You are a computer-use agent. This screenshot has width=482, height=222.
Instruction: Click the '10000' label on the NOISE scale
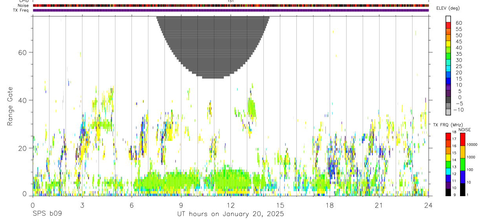[472, 144]
